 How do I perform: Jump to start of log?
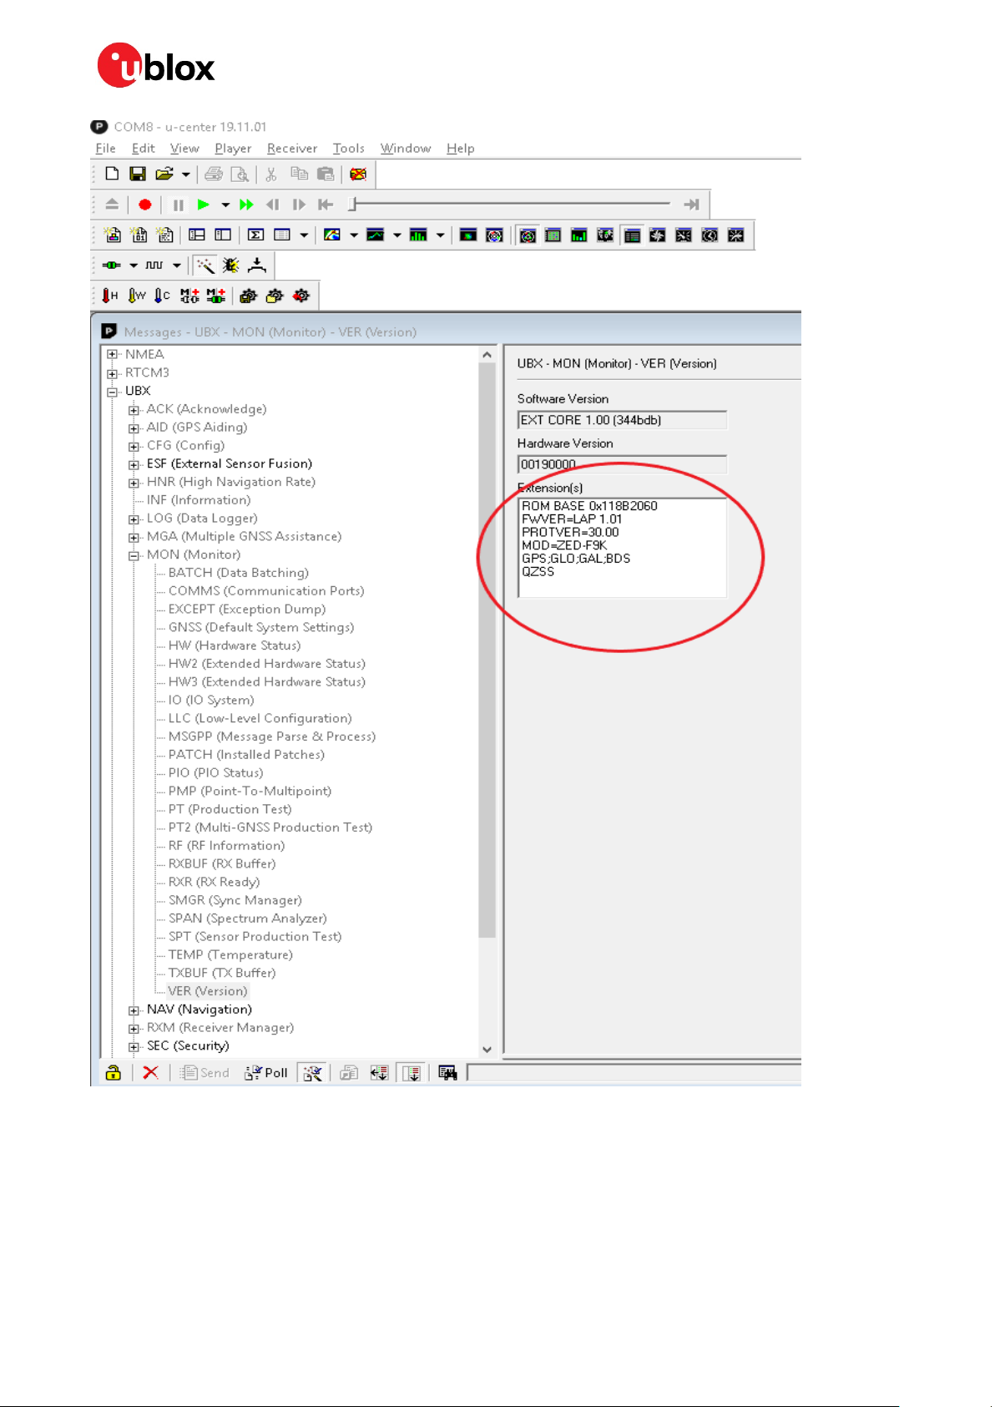point(326,205)
